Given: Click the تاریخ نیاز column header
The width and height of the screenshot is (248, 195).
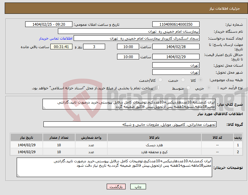Looking at the screenshot, I should pyautogui.click(x=26, y=137).
